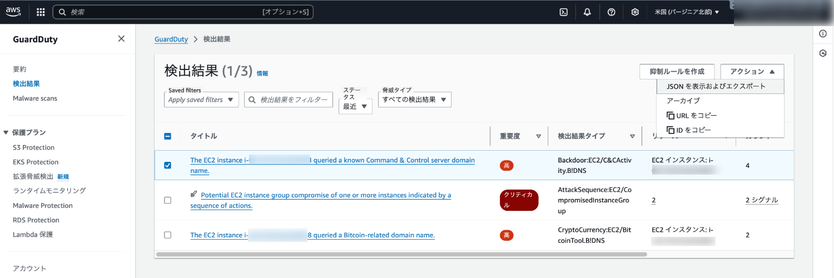Close the GuardDuty side navigation panel

coord(121,39)
